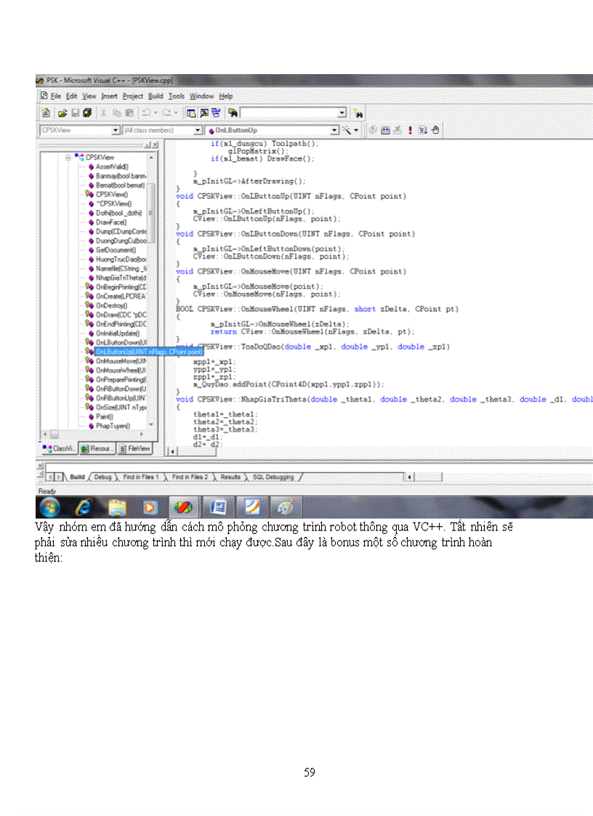The height and width of the screenshot is (816, 593).
Task: Open the (All class members) filter dropdown
Action: click(197, 130)
